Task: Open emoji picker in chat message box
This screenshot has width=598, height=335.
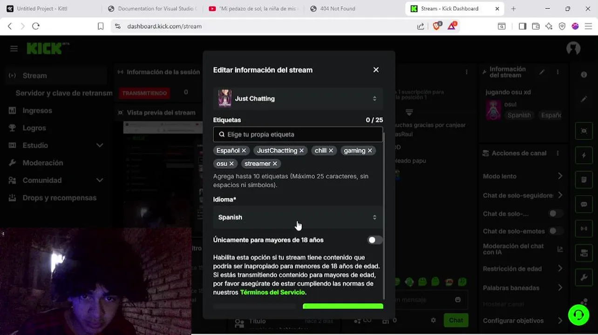Action: 458,300
